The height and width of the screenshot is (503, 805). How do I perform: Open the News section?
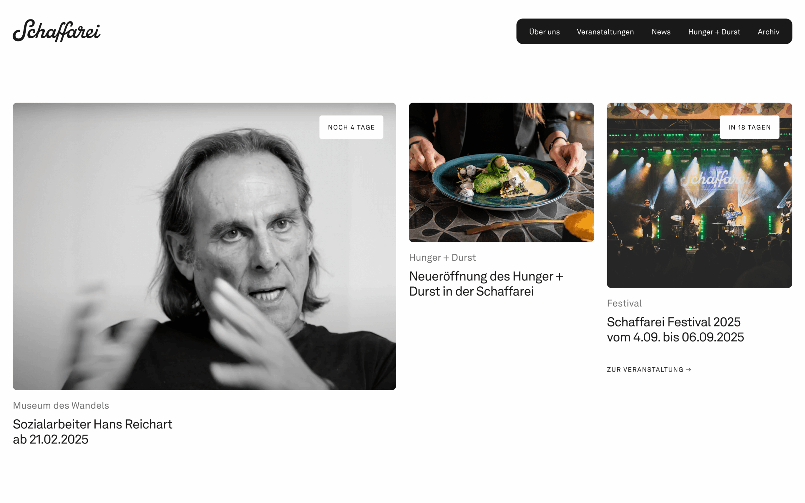661,32
